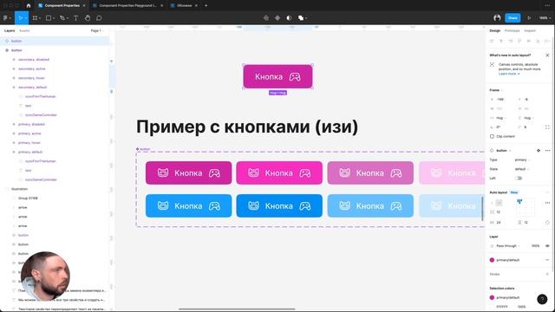Close the What's new in auto layout notice
The height and width of the screenshot is (312, 555).
pyautogui.click(x=547, y=55)
